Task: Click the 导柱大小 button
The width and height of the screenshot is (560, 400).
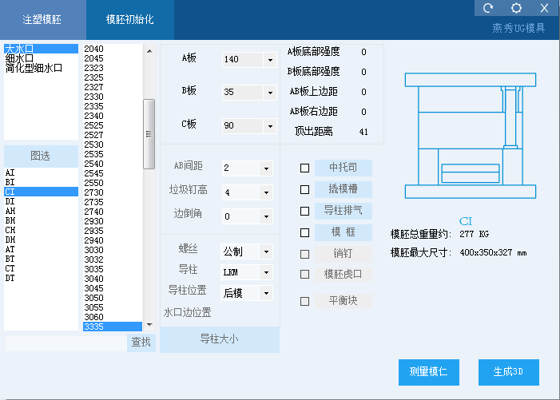Action: point(220,339)
